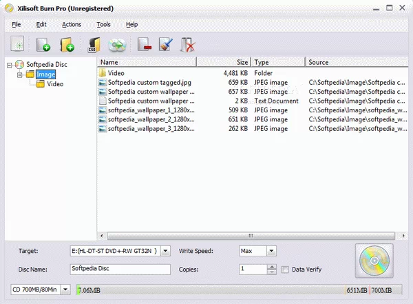Select the softpedia_wallpaper_3_1280x file

(253, 129)
